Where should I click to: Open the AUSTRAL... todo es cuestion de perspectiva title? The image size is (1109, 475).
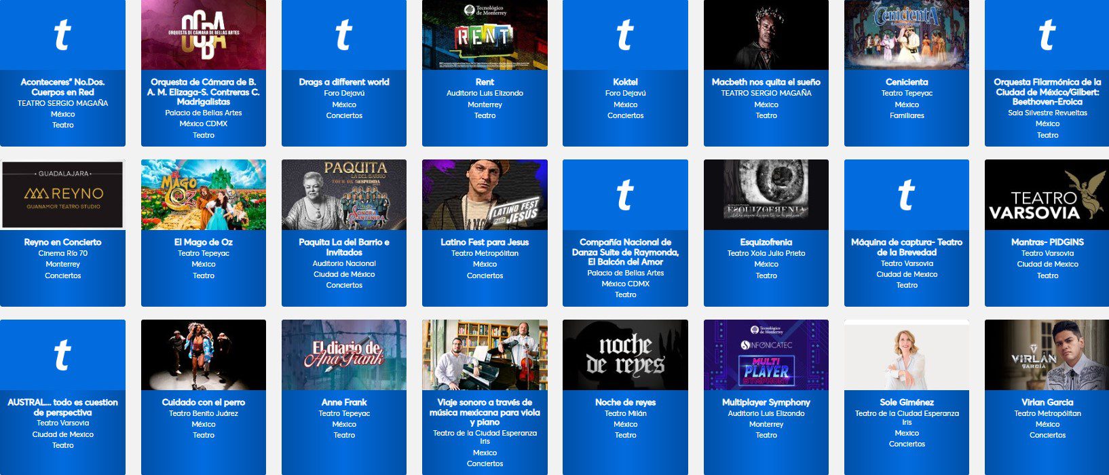[x=62, y=407]
